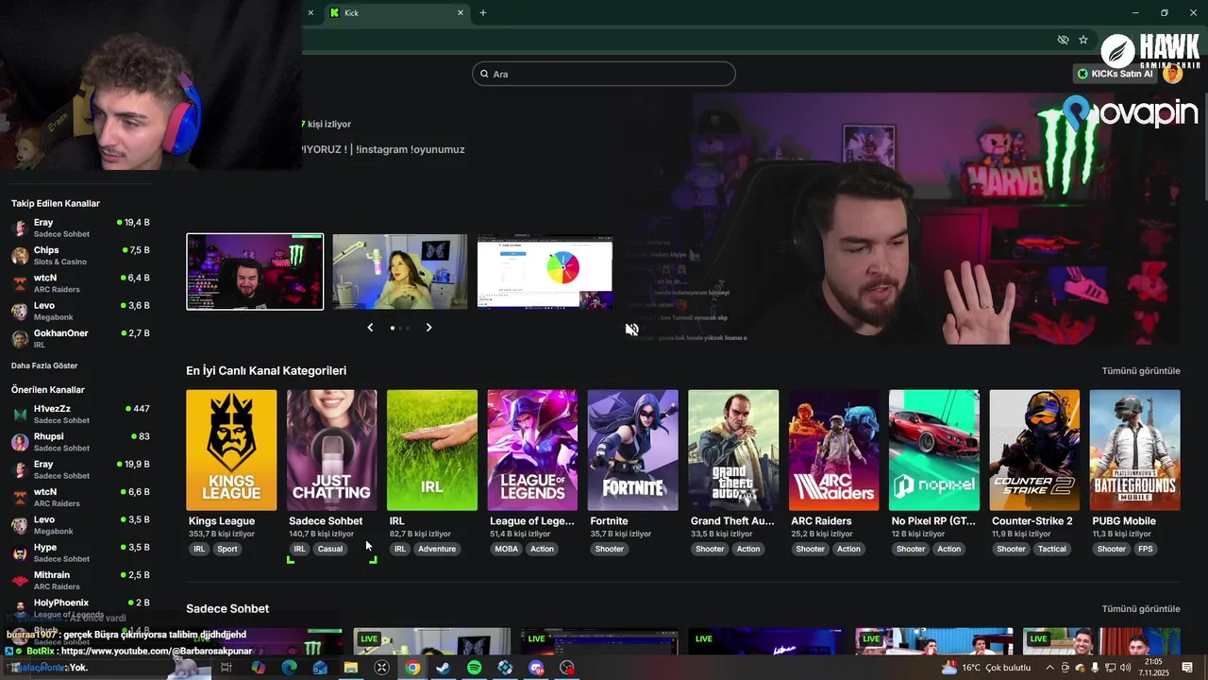Screen dimensions: 1208x680
Task: Go to previous featured stream arrow
Action: pyautogui.click(x=370, y=328)
